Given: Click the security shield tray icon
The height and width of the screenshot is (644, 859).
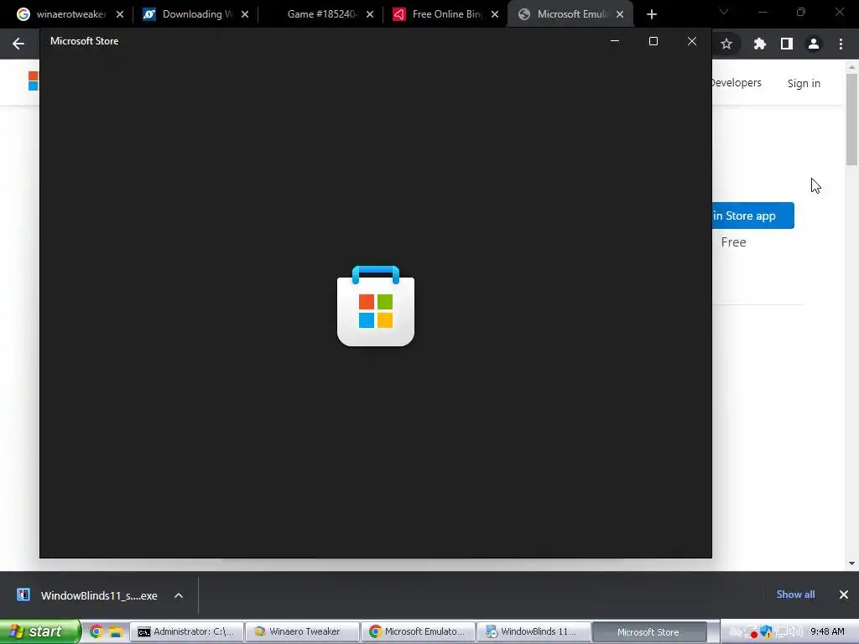Looking at the screenshot, I should (x=766, y=631).
